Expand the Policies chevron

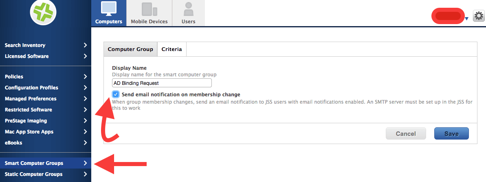click(x=85, y=77)
